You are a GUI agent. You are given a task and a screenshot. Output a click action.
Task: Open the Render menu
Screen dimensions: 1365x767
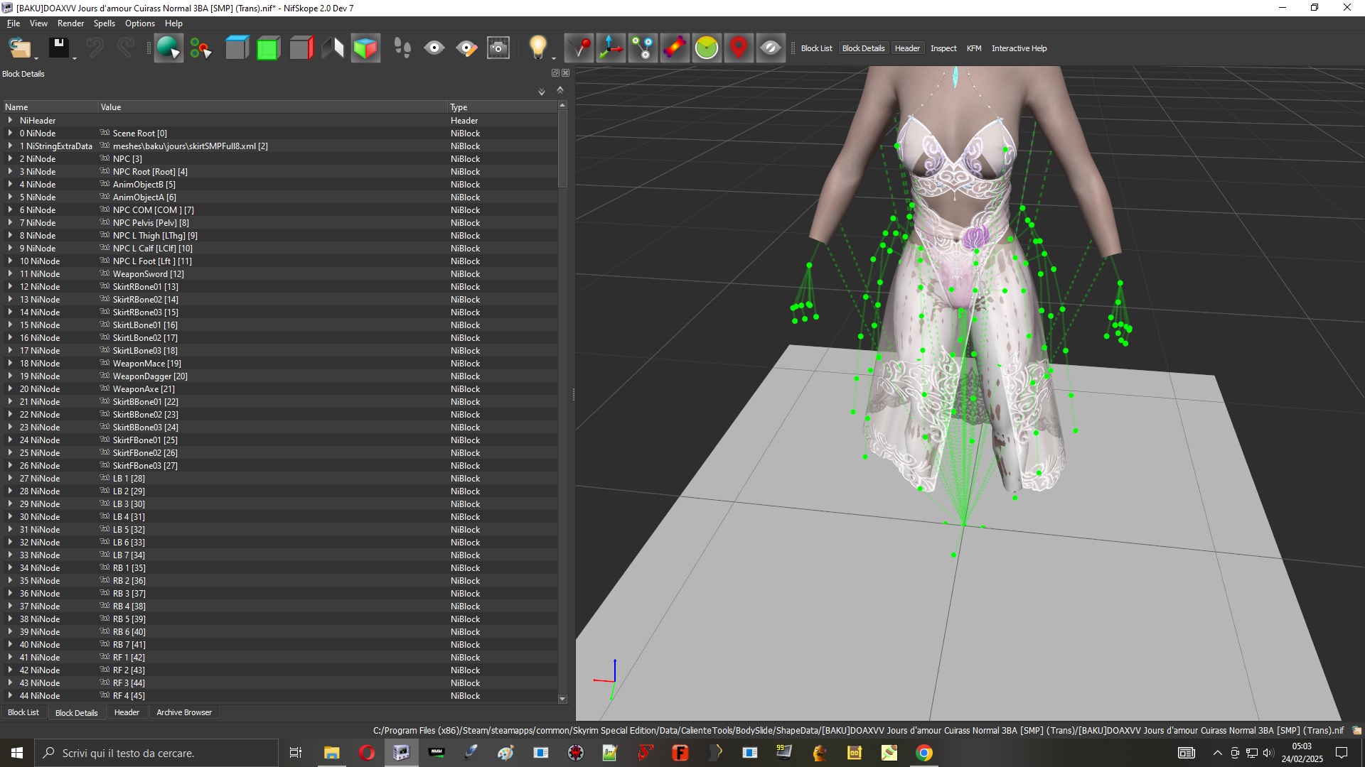click(x=70, y=23)
